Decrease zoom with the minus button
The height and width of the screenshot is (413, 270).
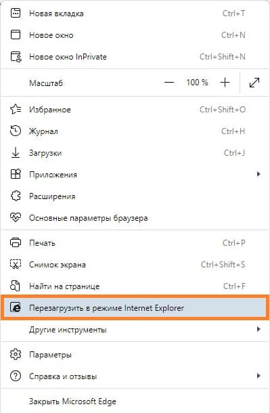(x=169, y=83)
